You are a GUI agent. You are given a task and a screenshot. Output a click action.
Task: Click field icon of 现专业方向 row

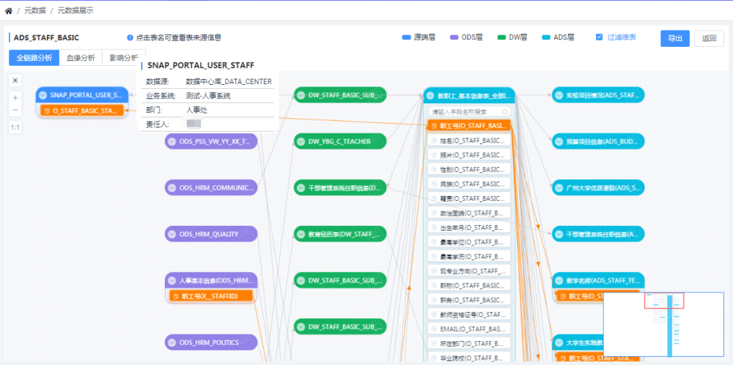point(434,271)
